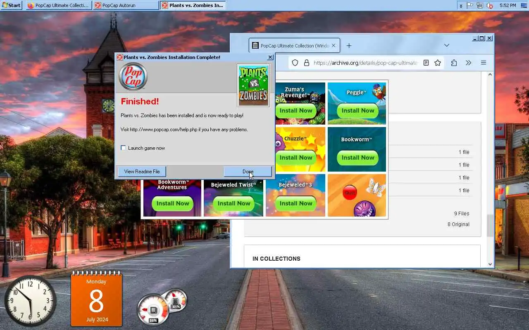Click Install Now under Bejeweled Twist
This screenshot has height=330, width=529.
[x=234, y=203]
